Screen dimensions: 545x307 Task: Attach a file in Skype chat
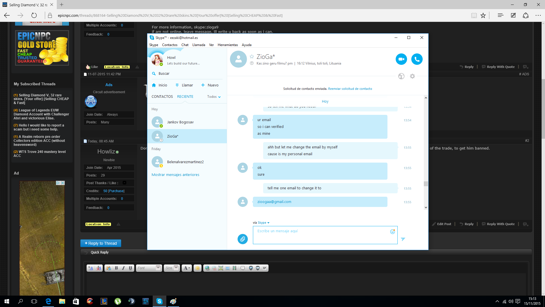[242, 239]
